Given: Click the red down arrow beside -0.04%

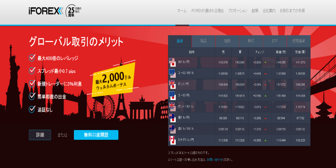Looking at the screenshot, I should click(265, 85).
